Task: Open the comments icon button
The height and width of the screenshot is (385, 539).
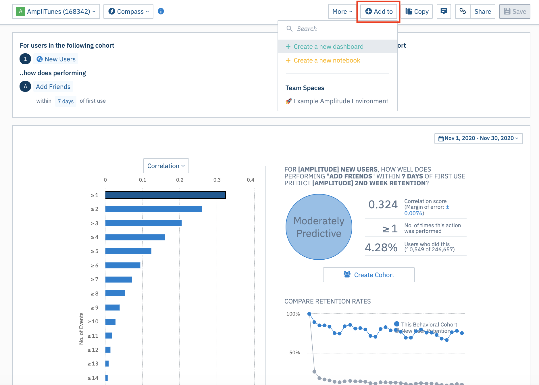Action: (x=444, y=11)
